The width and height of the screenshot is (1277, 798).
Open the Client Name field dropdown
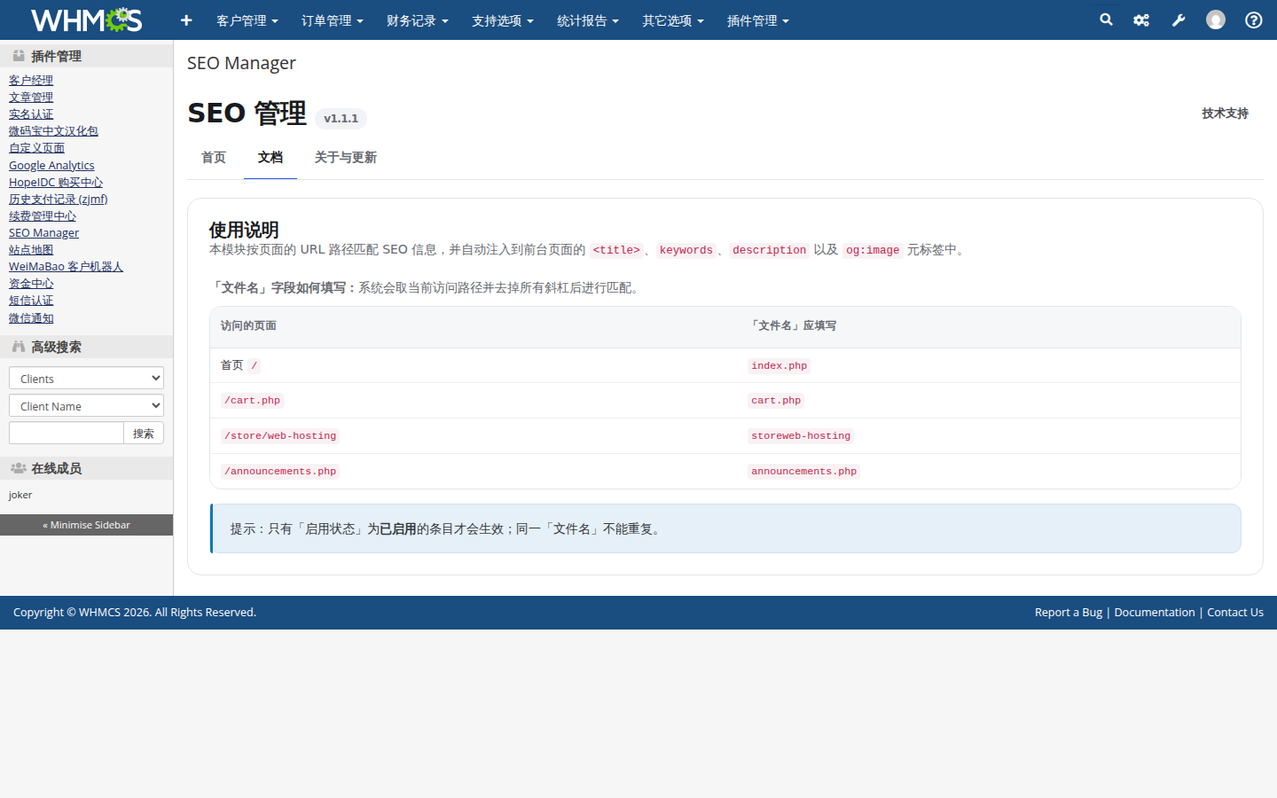(86, 405)
